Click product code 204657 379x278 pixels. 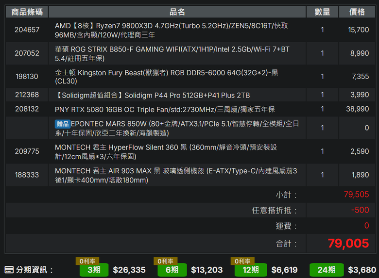pyautogui.click(x=27, y=30)
